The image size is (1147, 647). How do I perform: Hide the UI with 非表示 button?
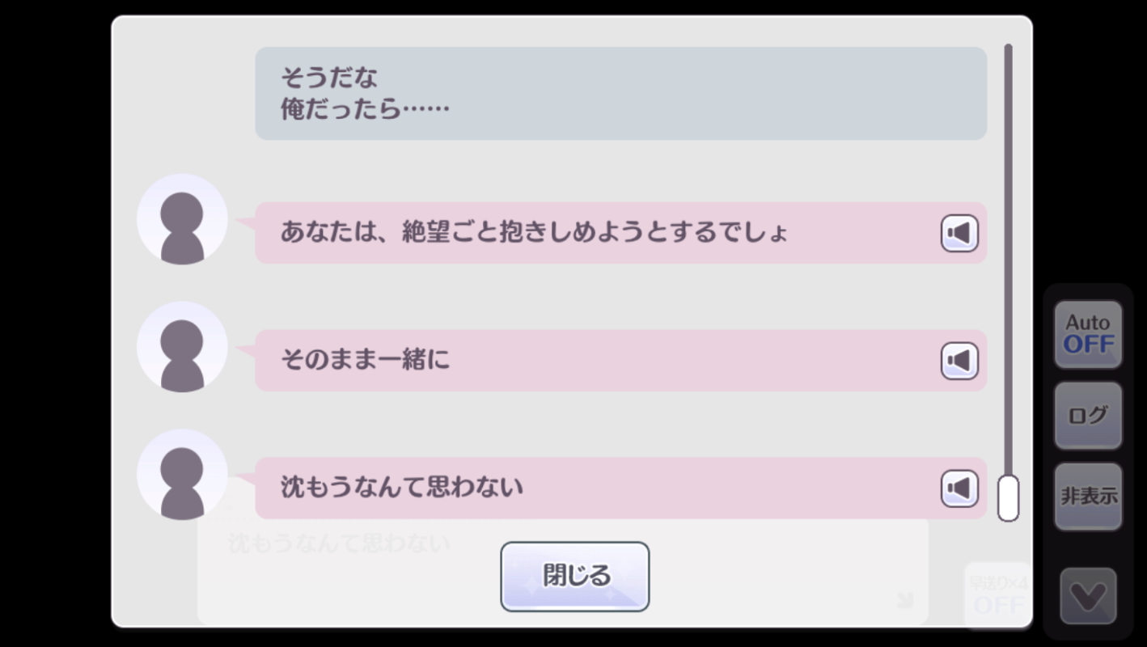point(1088,497)
